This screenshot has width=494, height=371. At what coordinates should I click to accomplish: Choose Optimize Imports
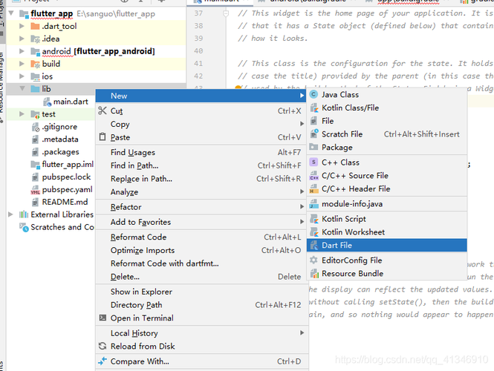pos(201,250)
